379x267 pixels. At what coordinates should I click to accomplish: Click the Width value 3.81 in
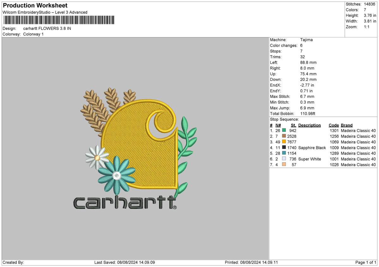point(370,21)
